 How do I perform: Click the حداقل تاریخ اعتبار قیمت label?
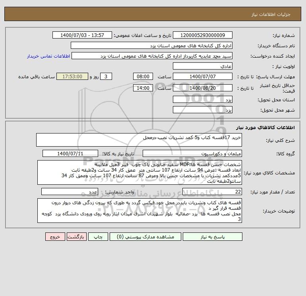click(x=277, y=88)
